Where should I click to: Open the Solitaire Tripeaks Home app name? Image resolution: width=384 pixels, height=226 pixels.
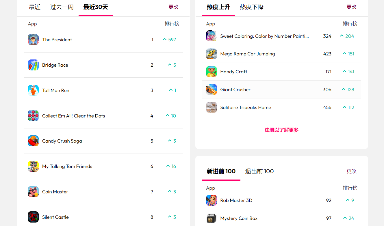point(246,107)
